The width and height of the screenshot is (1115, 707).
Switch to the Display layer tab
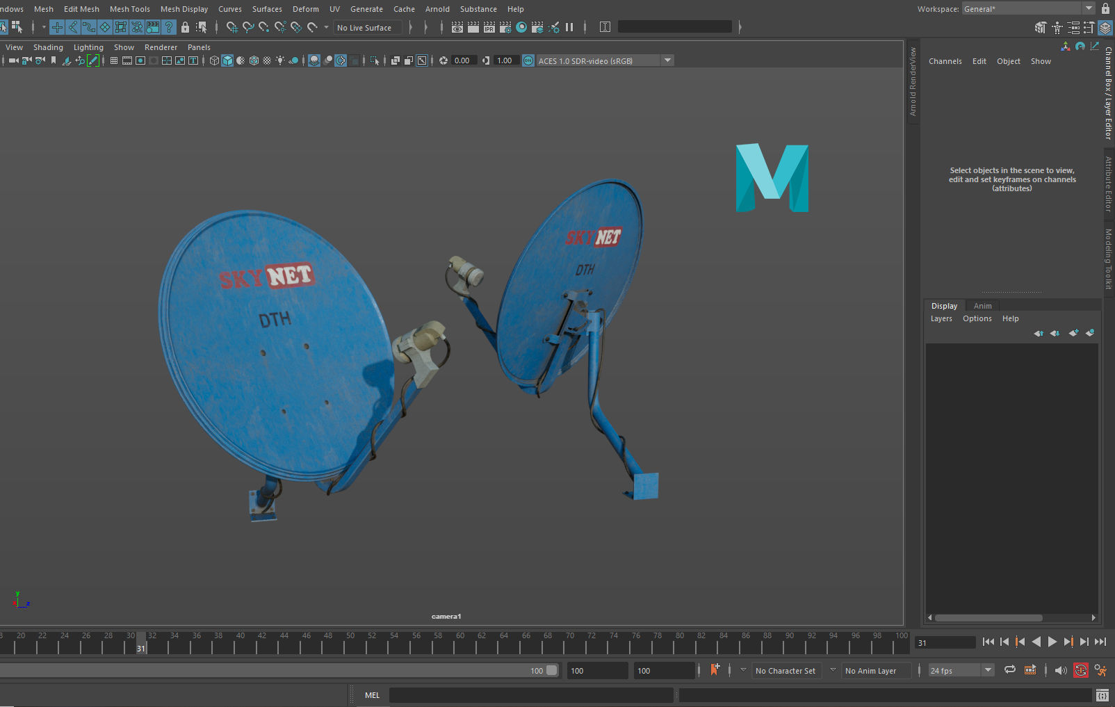point(944,306)
